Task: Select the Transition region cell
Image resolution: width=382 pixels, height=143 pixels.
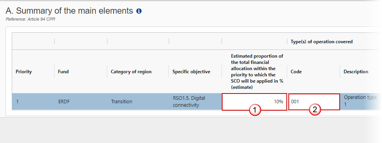Action: [121, 102]
